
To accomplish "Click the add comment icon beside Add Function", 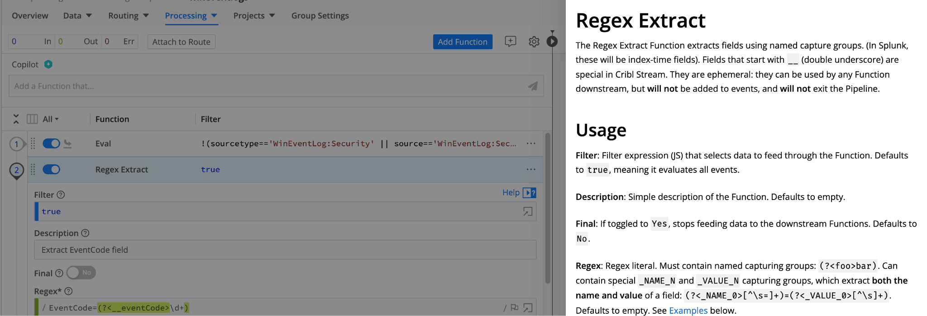I will (510, 42).
